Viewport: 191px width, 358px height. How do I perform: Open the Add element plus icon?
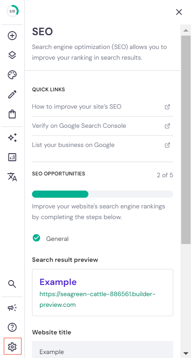point(12,36)
